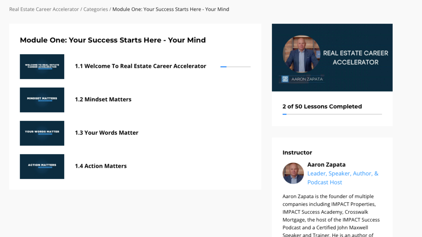Screen dimensions: 422x237
Task: Go to Categories breadcrumb link
Action: pyautogui.click(x=96, y=9)
